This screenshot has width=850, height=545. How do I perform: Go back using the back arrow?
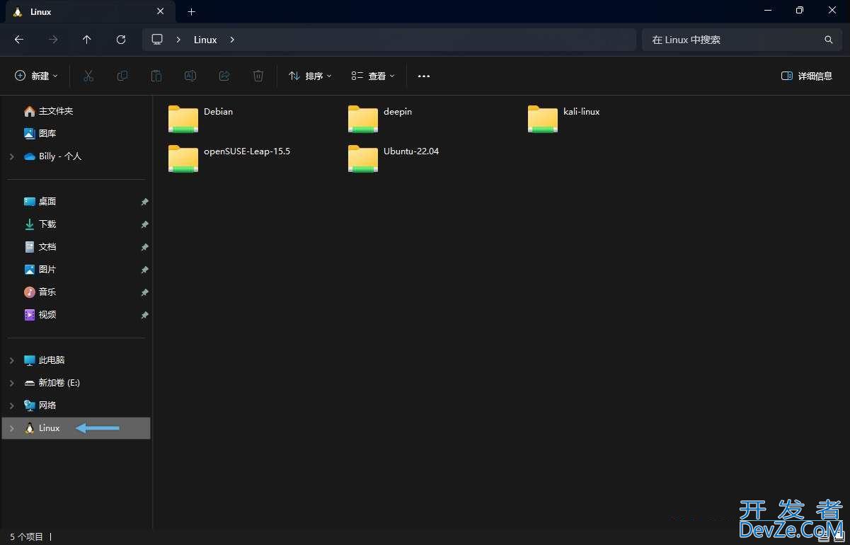[x=19, y=40]
